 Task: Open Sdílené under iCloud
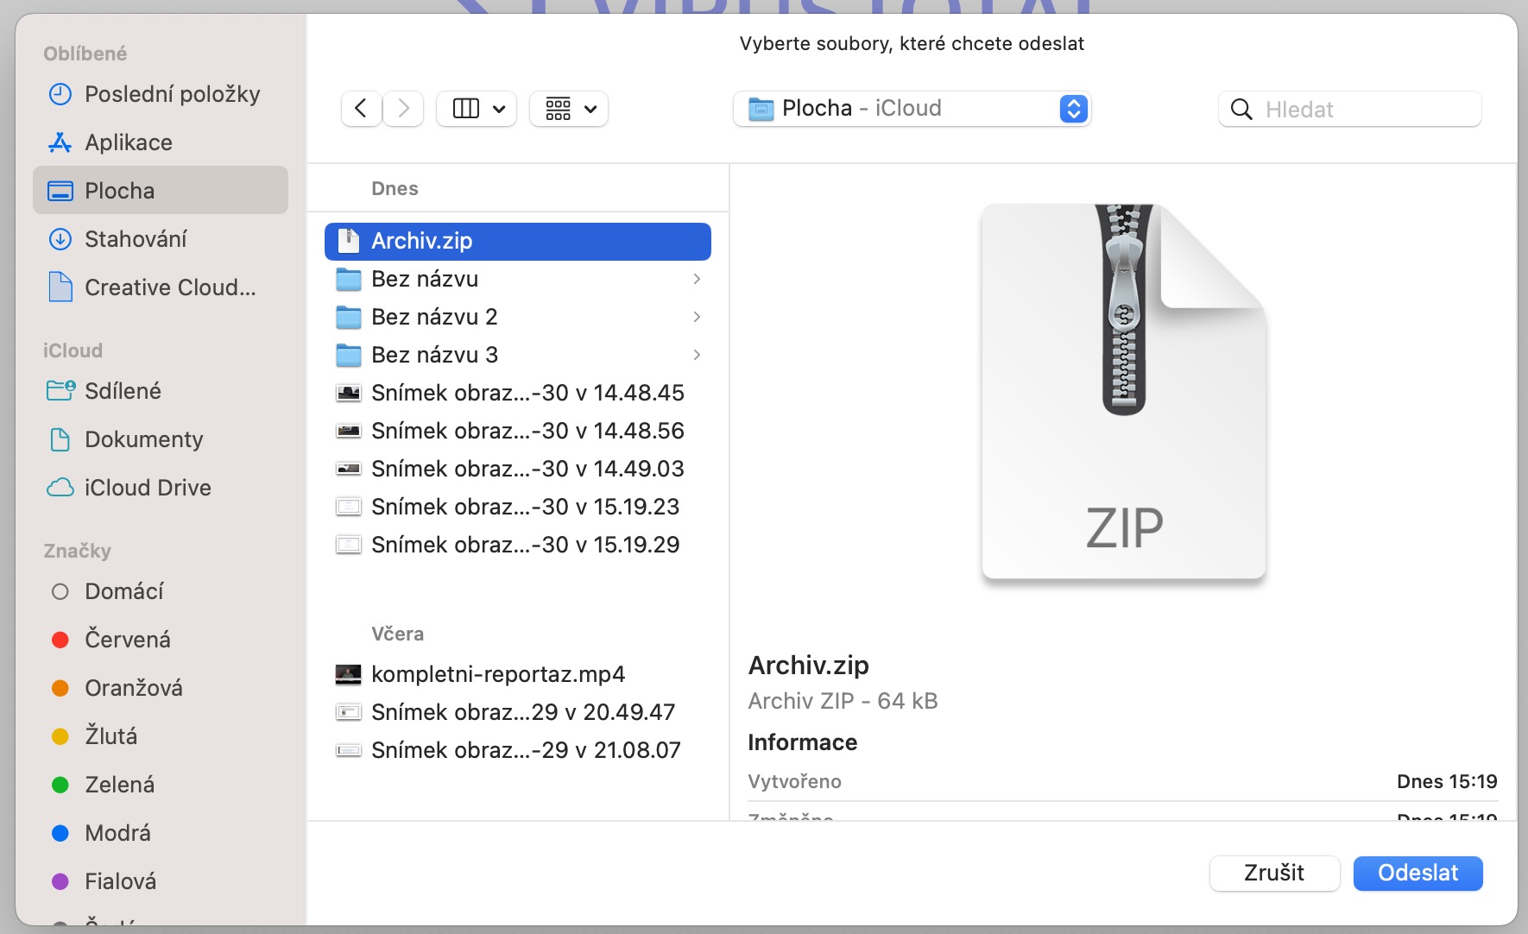click(x=123, y=391)
